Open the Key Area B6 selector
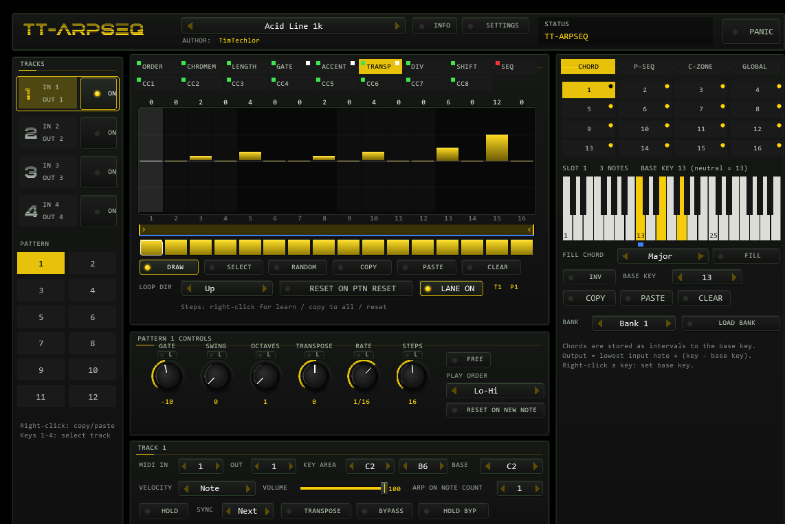 pos(423,466)
